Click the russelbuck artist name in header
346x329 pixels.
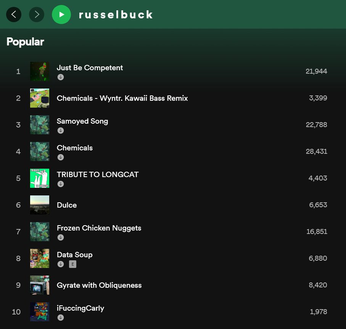(116, 15)
